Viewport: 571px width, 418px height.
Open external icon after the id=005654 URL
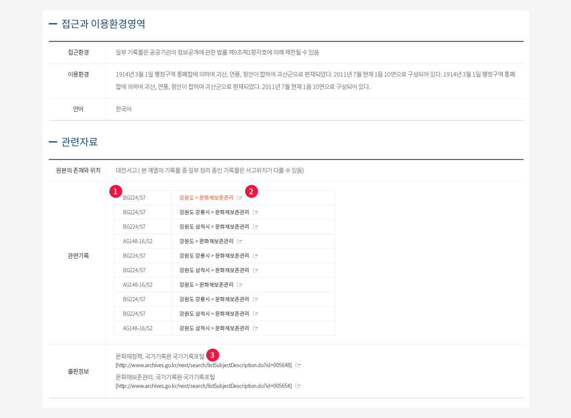pyautogui.click(x=298, y=386)
